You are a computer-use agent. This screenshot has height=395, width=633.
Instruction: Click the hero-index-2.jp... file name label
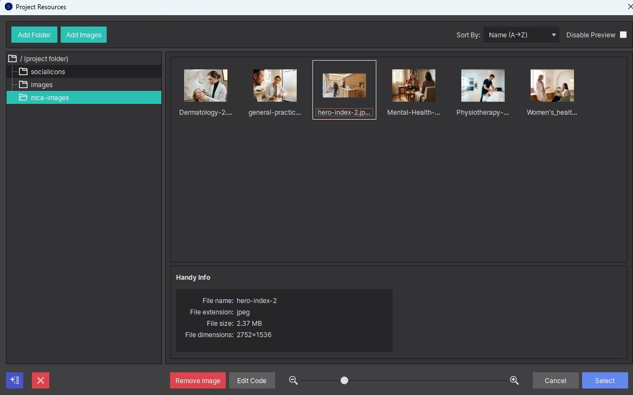[344, 113]
